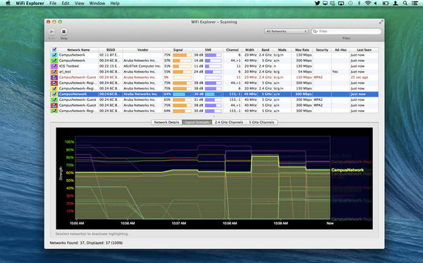Click the Scan play icon

[51, 32]
